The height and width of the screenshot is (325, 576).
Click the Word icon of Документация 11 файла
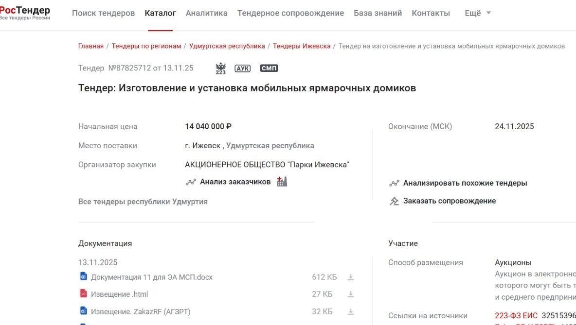(x=84, y=276)
